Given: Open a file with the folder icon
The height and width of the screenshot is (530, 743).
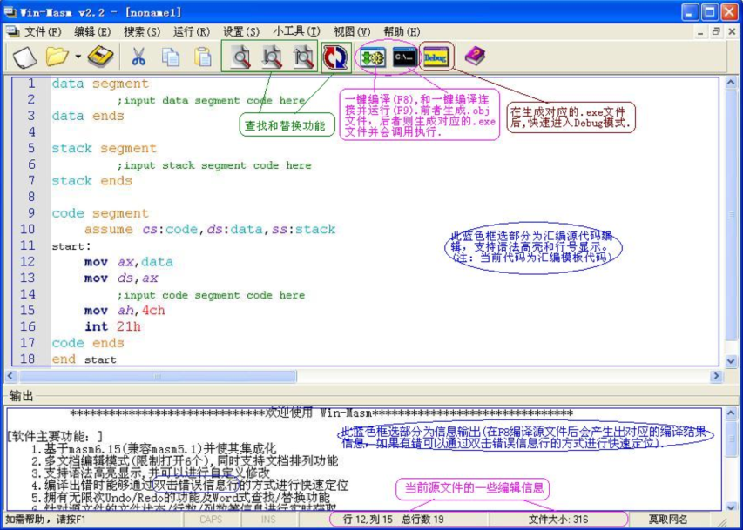Looking at the screenshot, I should [57, 57].
